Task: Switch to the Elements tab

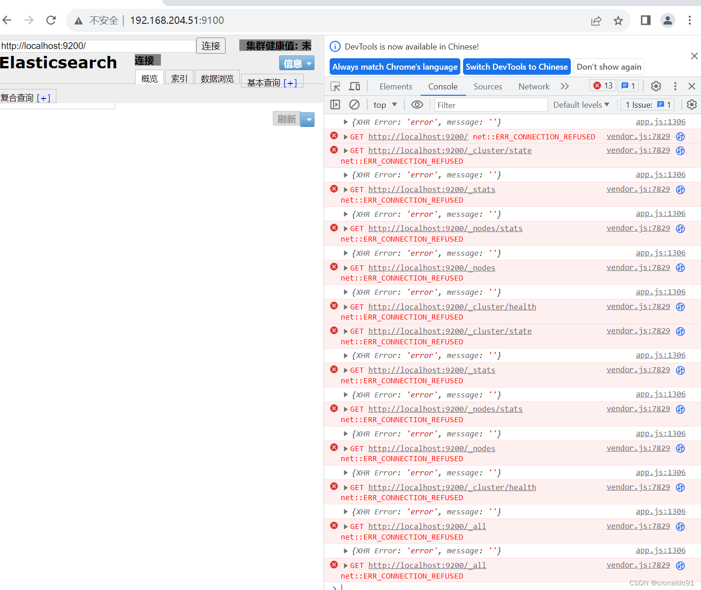Action: tap(396, 86)
